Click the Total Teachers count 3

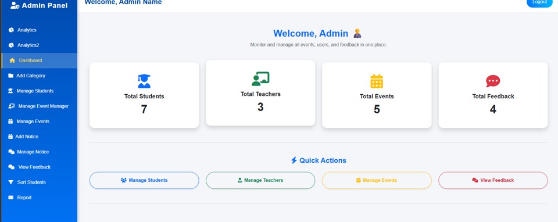tap(260, 107)
